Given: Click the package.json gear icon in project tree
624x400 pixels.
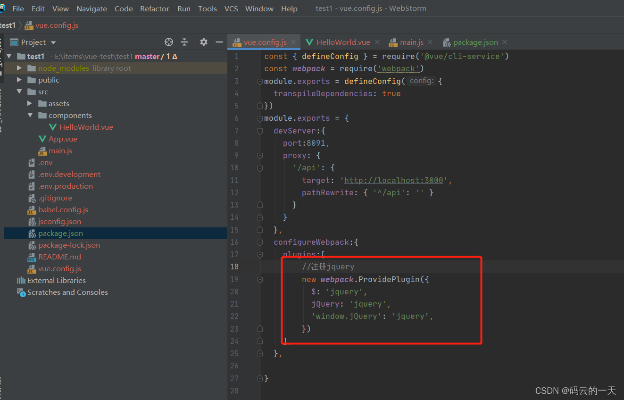Looking at the screenshot, I should coord(33,233).
